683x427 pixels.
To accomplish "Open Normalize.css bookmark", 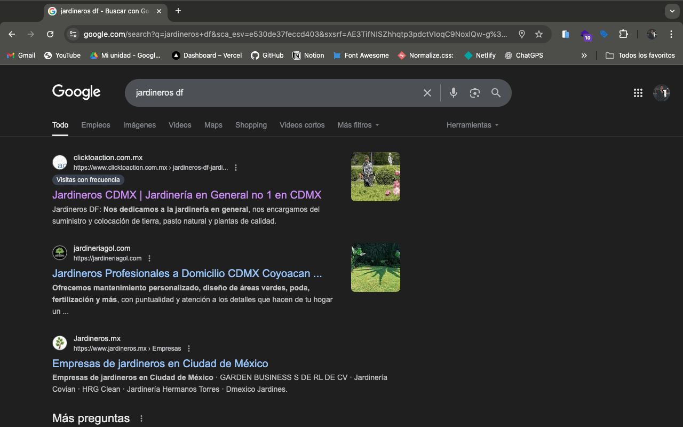I will (x=426, y=55).
